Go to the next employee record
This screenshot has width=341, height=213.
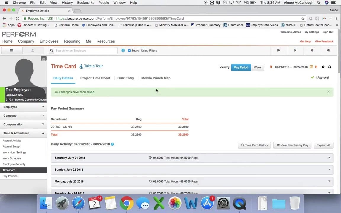[312, 50]
